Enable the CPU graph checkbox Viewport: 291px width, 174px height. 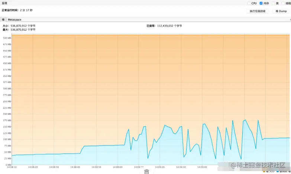tap(249, 3)
